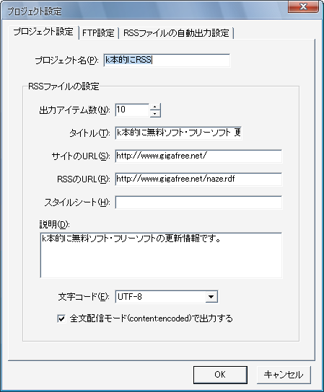Close the プロジェクト設定 dialog window
The width and height of the screenshot is (324, 392).
pyautogui.click(x=303, y=6)
